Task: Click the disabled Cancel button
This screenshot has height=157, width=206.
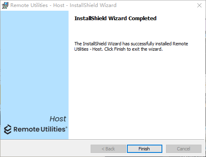Action: point(184,149)
